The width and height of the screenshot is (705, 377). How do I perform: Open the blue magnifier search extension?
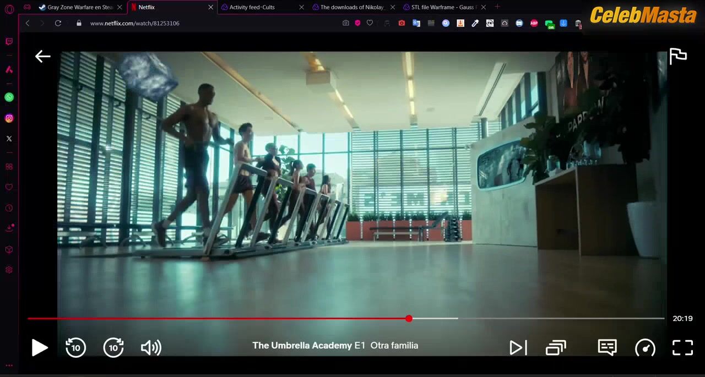(x=446, y=23)
